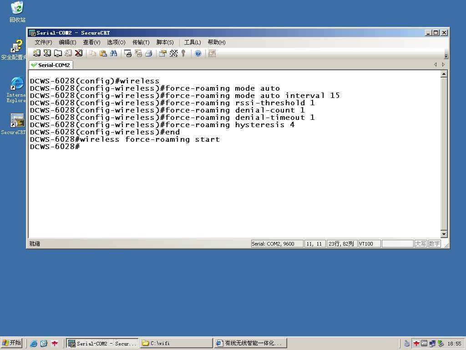The height and width of the screenshot is (350, 466).
Task: Click the system tray clock 18:55
Action: (x=455, y=344)
